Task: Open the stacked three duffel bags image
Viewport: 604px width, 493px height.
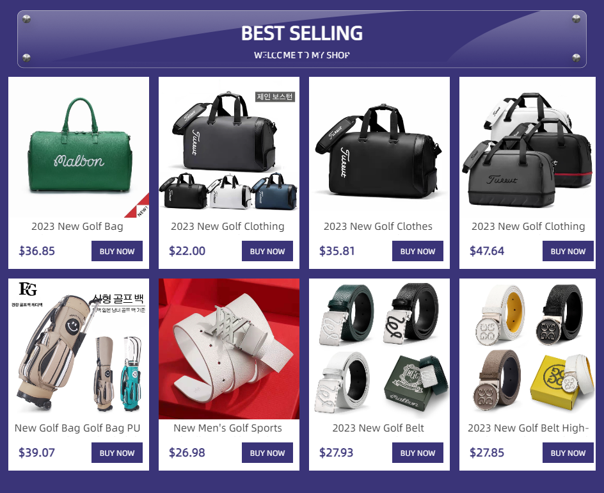Action: click(527, 147)
